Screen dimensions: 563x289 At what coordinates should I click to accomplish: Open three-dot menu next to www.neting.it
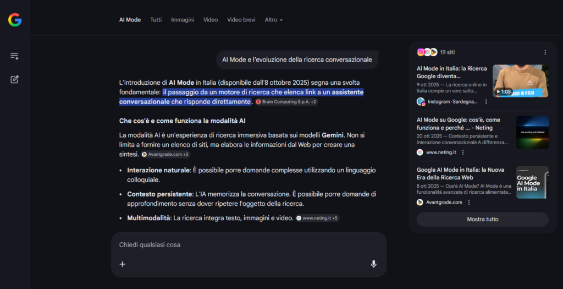tap(463, 152)
